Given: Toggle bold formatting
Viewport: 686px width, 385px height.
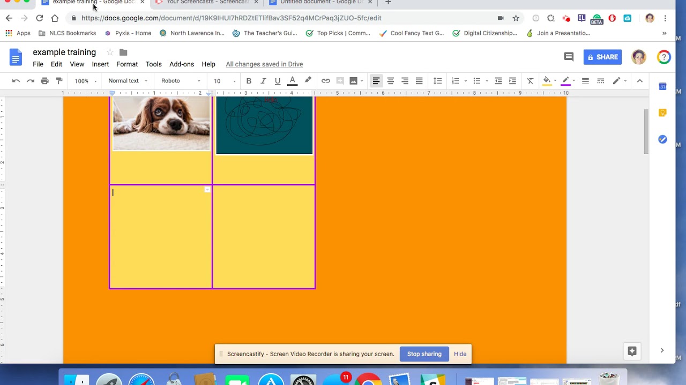Looking at the screenshot, I should pos(249,81).
